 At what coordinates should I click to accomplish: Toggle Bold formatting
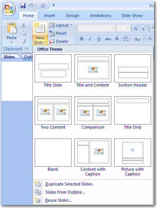pos(81,39)
